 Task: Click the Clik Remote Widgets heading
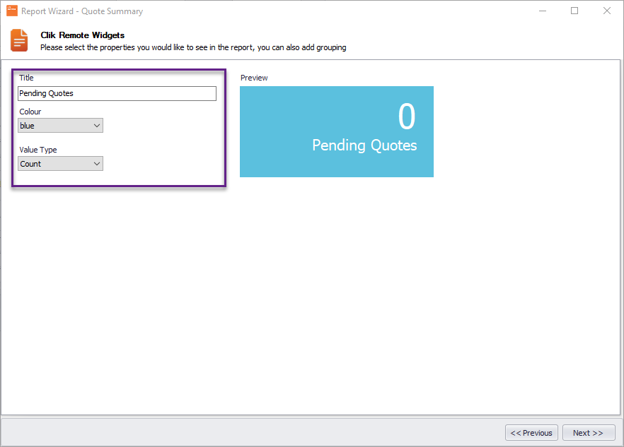pyautogui.click(x=81, y=34)
